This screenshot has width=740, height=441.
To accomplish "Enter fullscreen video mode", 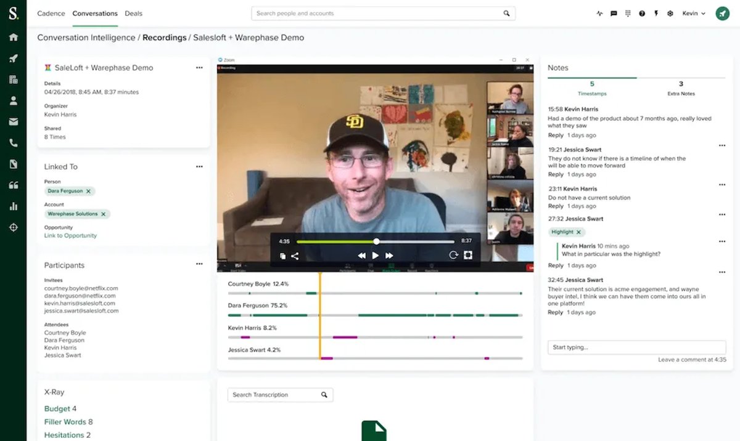I will click(x=468, y=256).
